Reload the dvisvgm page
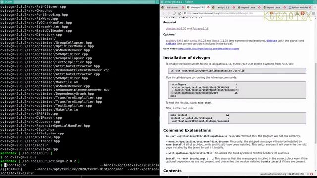 pos(174,13)
